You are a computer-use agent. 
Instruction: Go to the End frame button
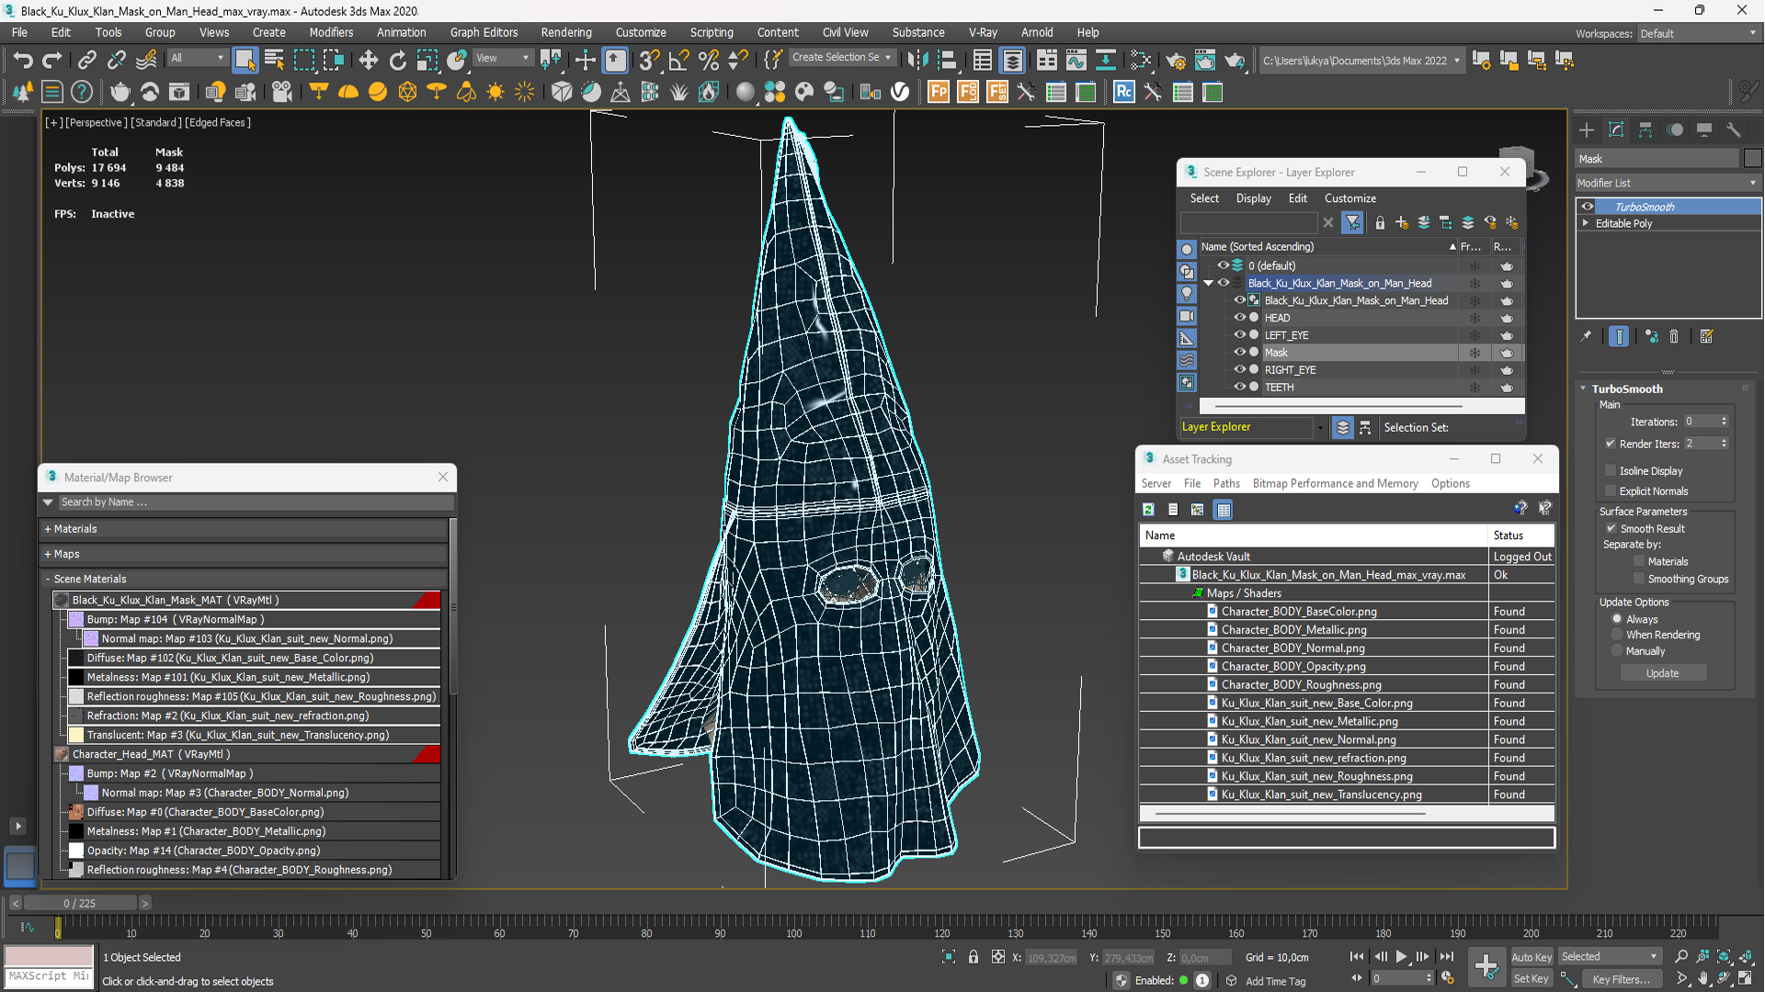pyautogui.click(x=1446, y=957)
